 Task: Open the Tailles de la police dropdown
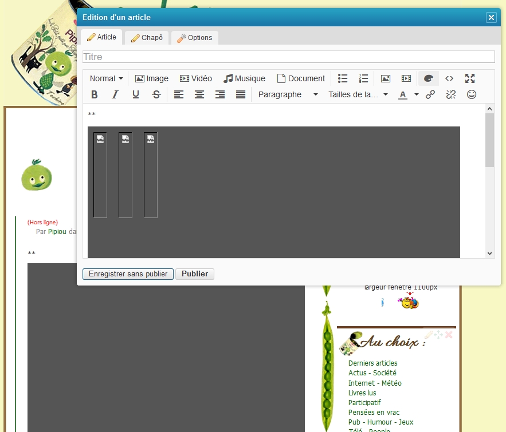pyautogui.click(x=358, y=95)
